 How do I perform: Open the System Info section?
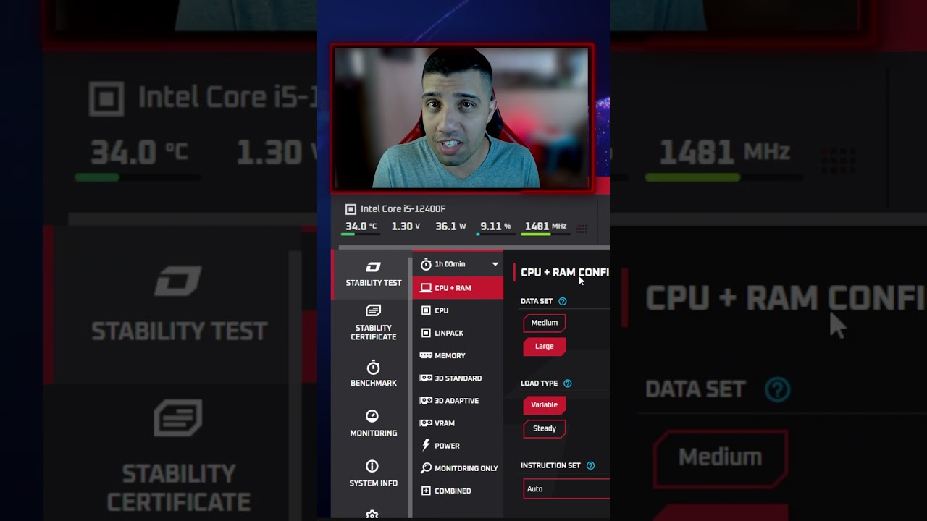373,473
